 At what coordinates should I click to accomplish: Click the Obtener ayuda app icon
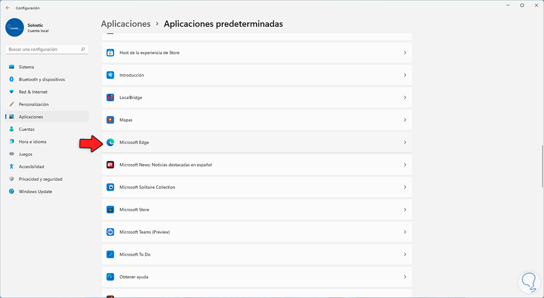[110, 277]
